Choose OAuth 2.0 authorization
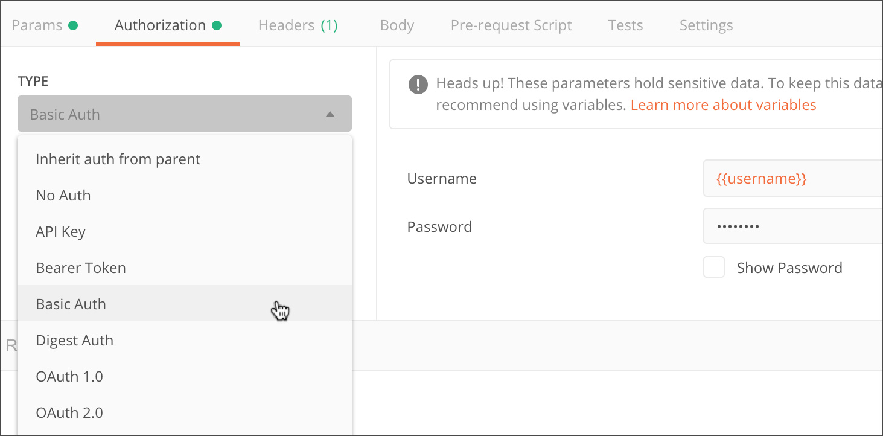This screenshot has height=436, width=883. click(x=69, y=412)
